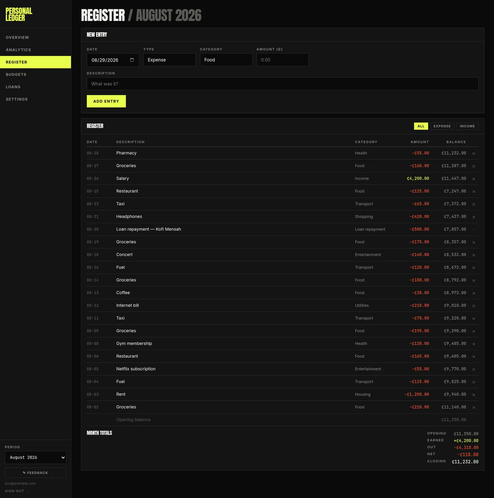Remove the 08-25 Restaurant entry x icon
Image resolution: width=494 pixels, height=498 pixels.
click(474, 191)
